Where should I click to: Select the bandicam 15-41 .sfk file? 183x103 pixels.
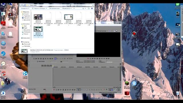58,18
